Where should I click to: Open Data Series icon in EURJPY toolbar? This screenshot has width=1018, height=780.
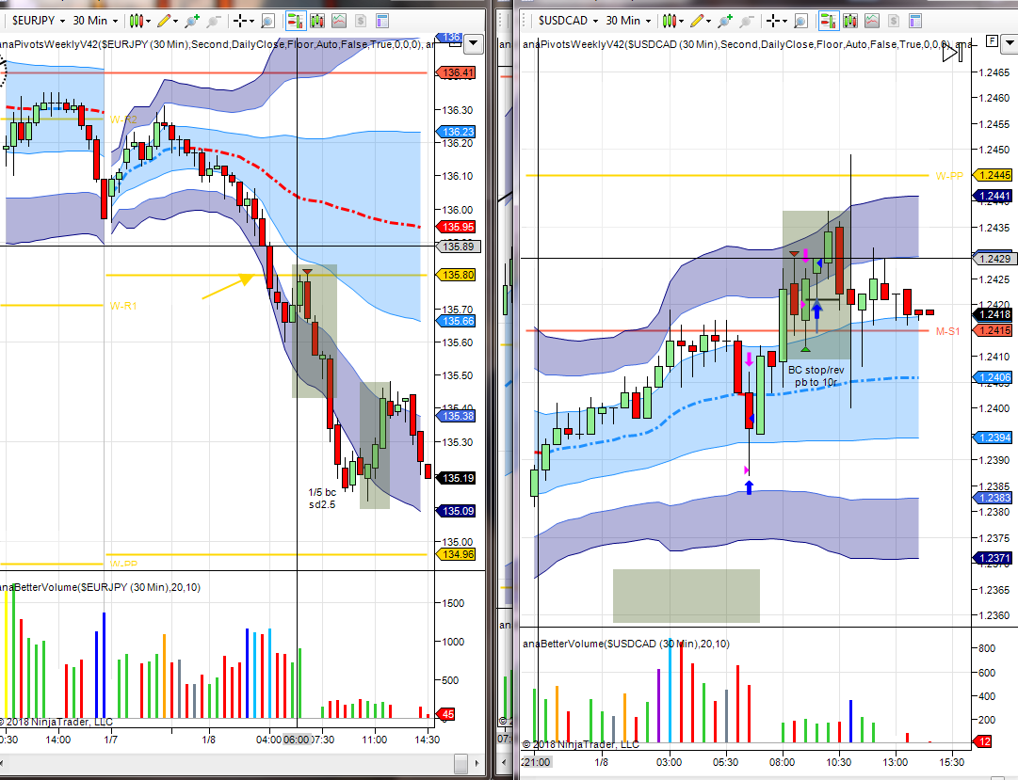(x=316, y=21)
